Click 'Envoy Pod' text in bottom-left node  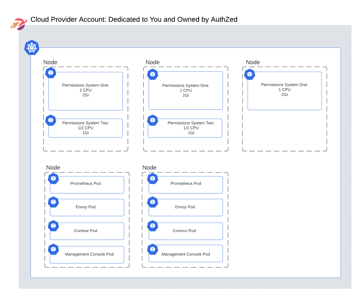tap(86, 207)
